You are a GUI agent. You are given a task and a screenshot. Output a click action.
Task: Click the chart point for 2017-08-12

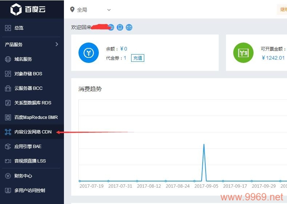coord(137,181)
